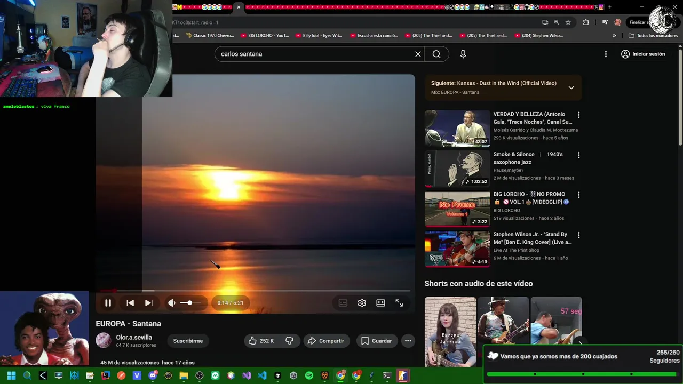
Task: Open YouTube settings three-dot menu
Action: click(606, 54)
